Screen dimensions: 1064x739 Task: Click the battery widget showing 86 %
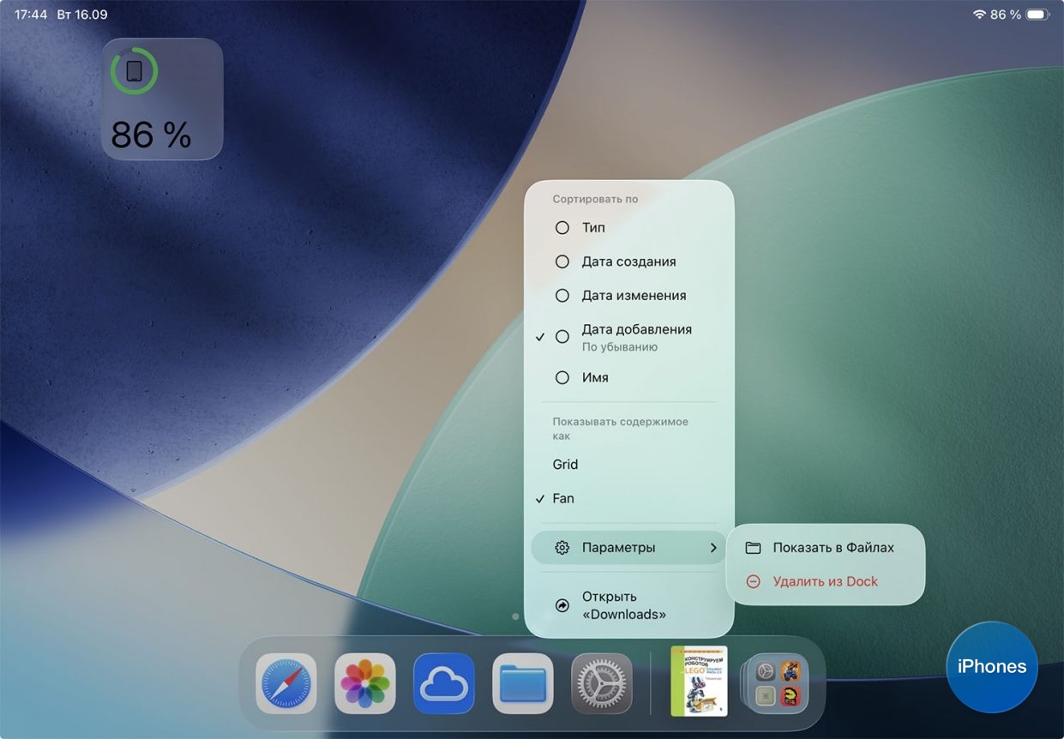162,99
